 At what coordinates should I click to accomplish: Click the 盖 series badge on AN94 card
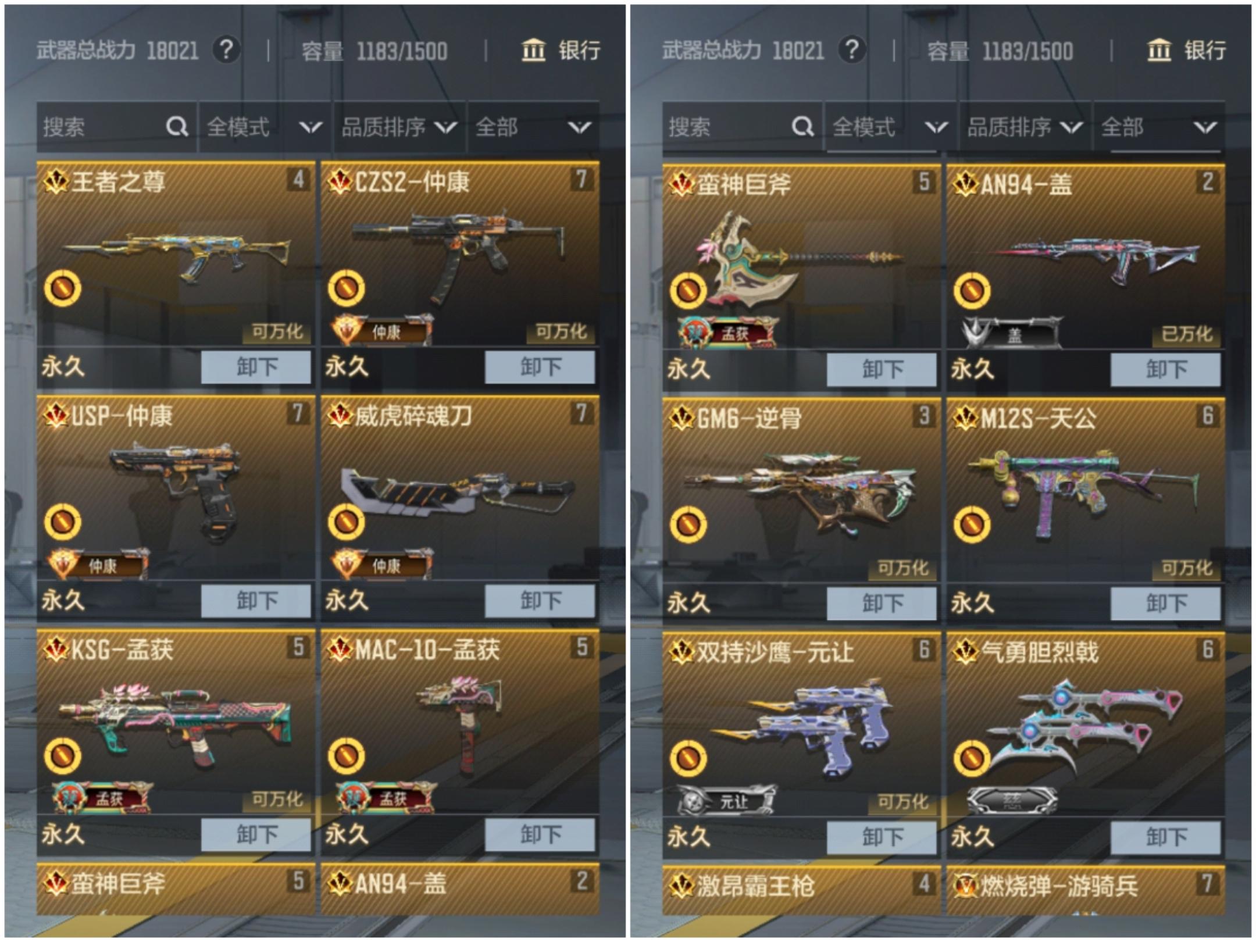pos(1012,333)
